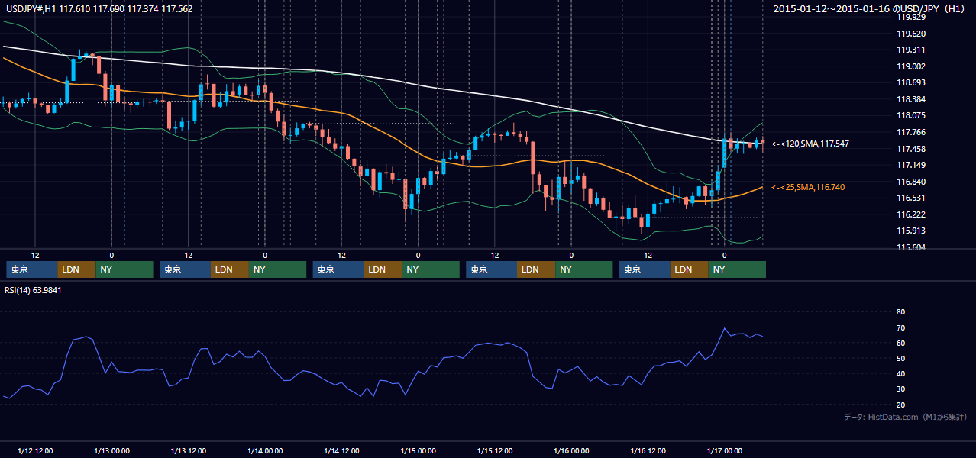Click the 1/13 12:00 time axis label
976x458 pixels.
(x=189, y=450)
